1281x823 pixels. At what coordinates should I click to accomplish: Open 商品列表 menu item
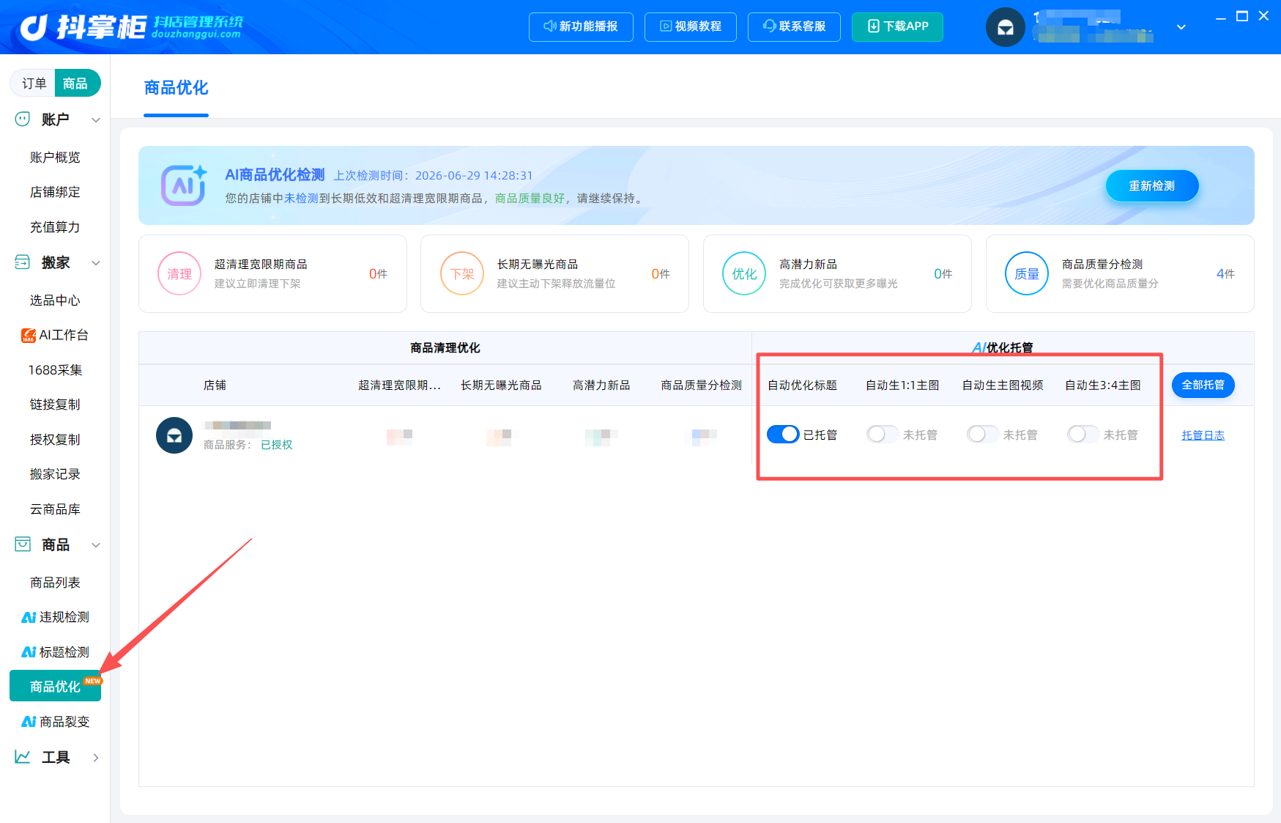(55, 583)
